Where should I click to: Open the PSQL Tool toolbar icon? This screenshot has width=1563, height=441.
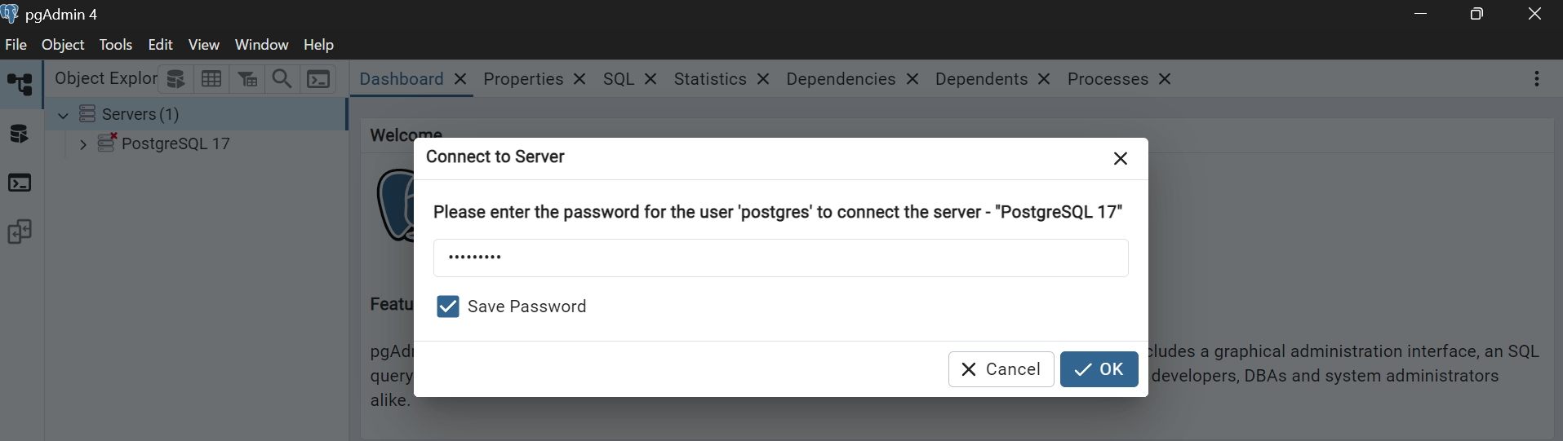[x=318, y=79]
